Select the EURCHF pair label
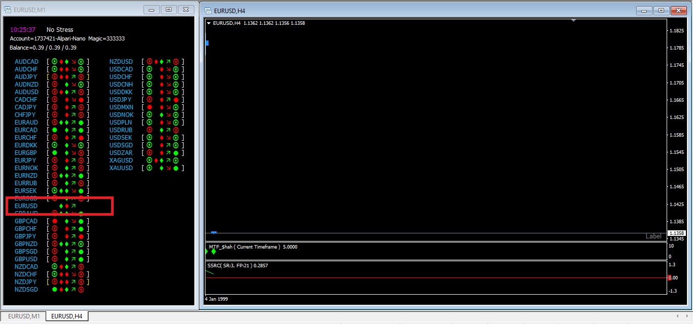693x324 pixels. pos(26,138)
